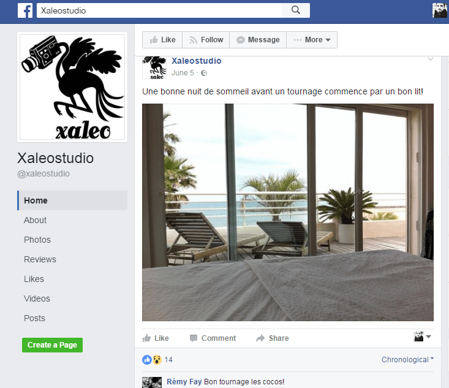Open the Chronological comment sorting dropdown

coord(407,360)
